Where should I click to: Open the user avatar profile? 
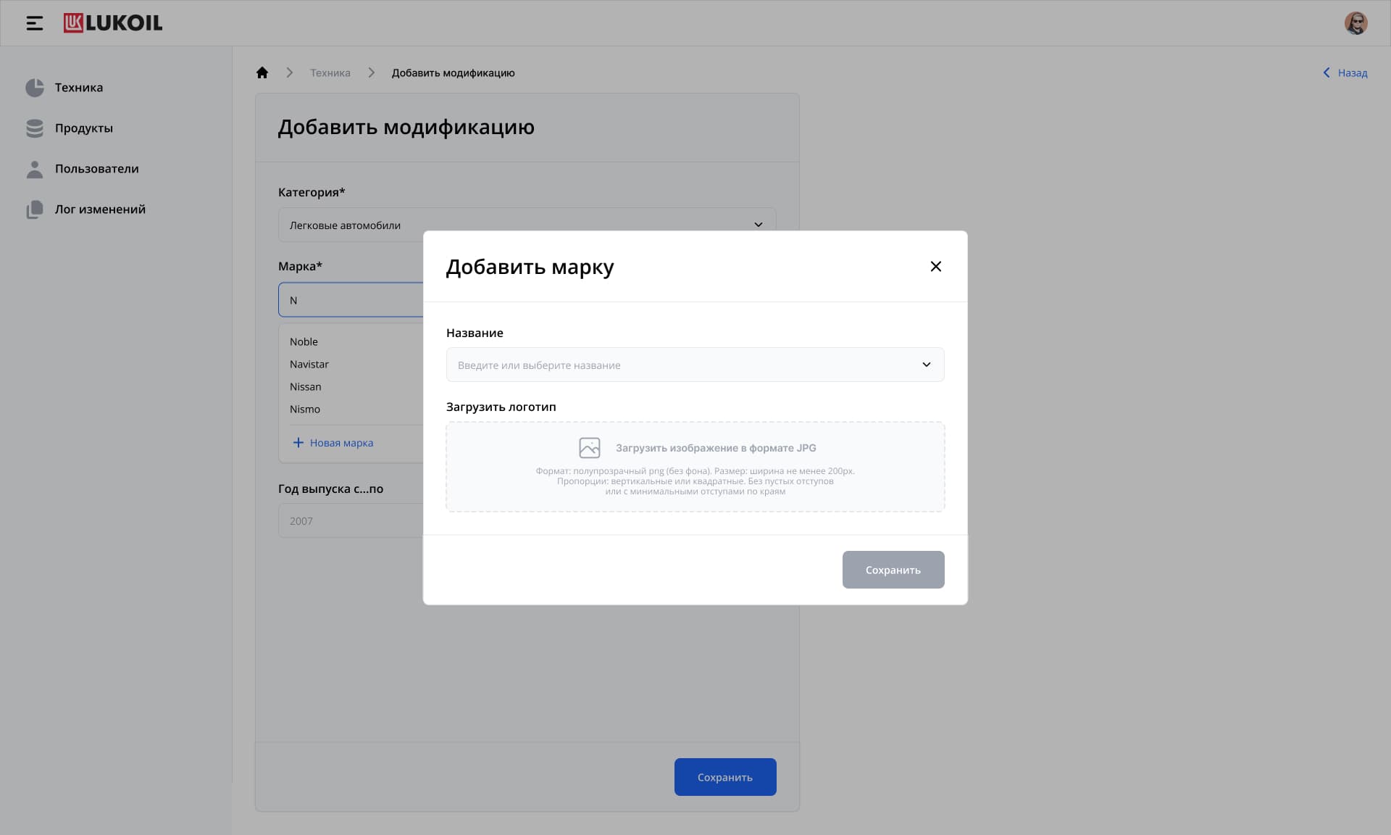pos(1356,23)
